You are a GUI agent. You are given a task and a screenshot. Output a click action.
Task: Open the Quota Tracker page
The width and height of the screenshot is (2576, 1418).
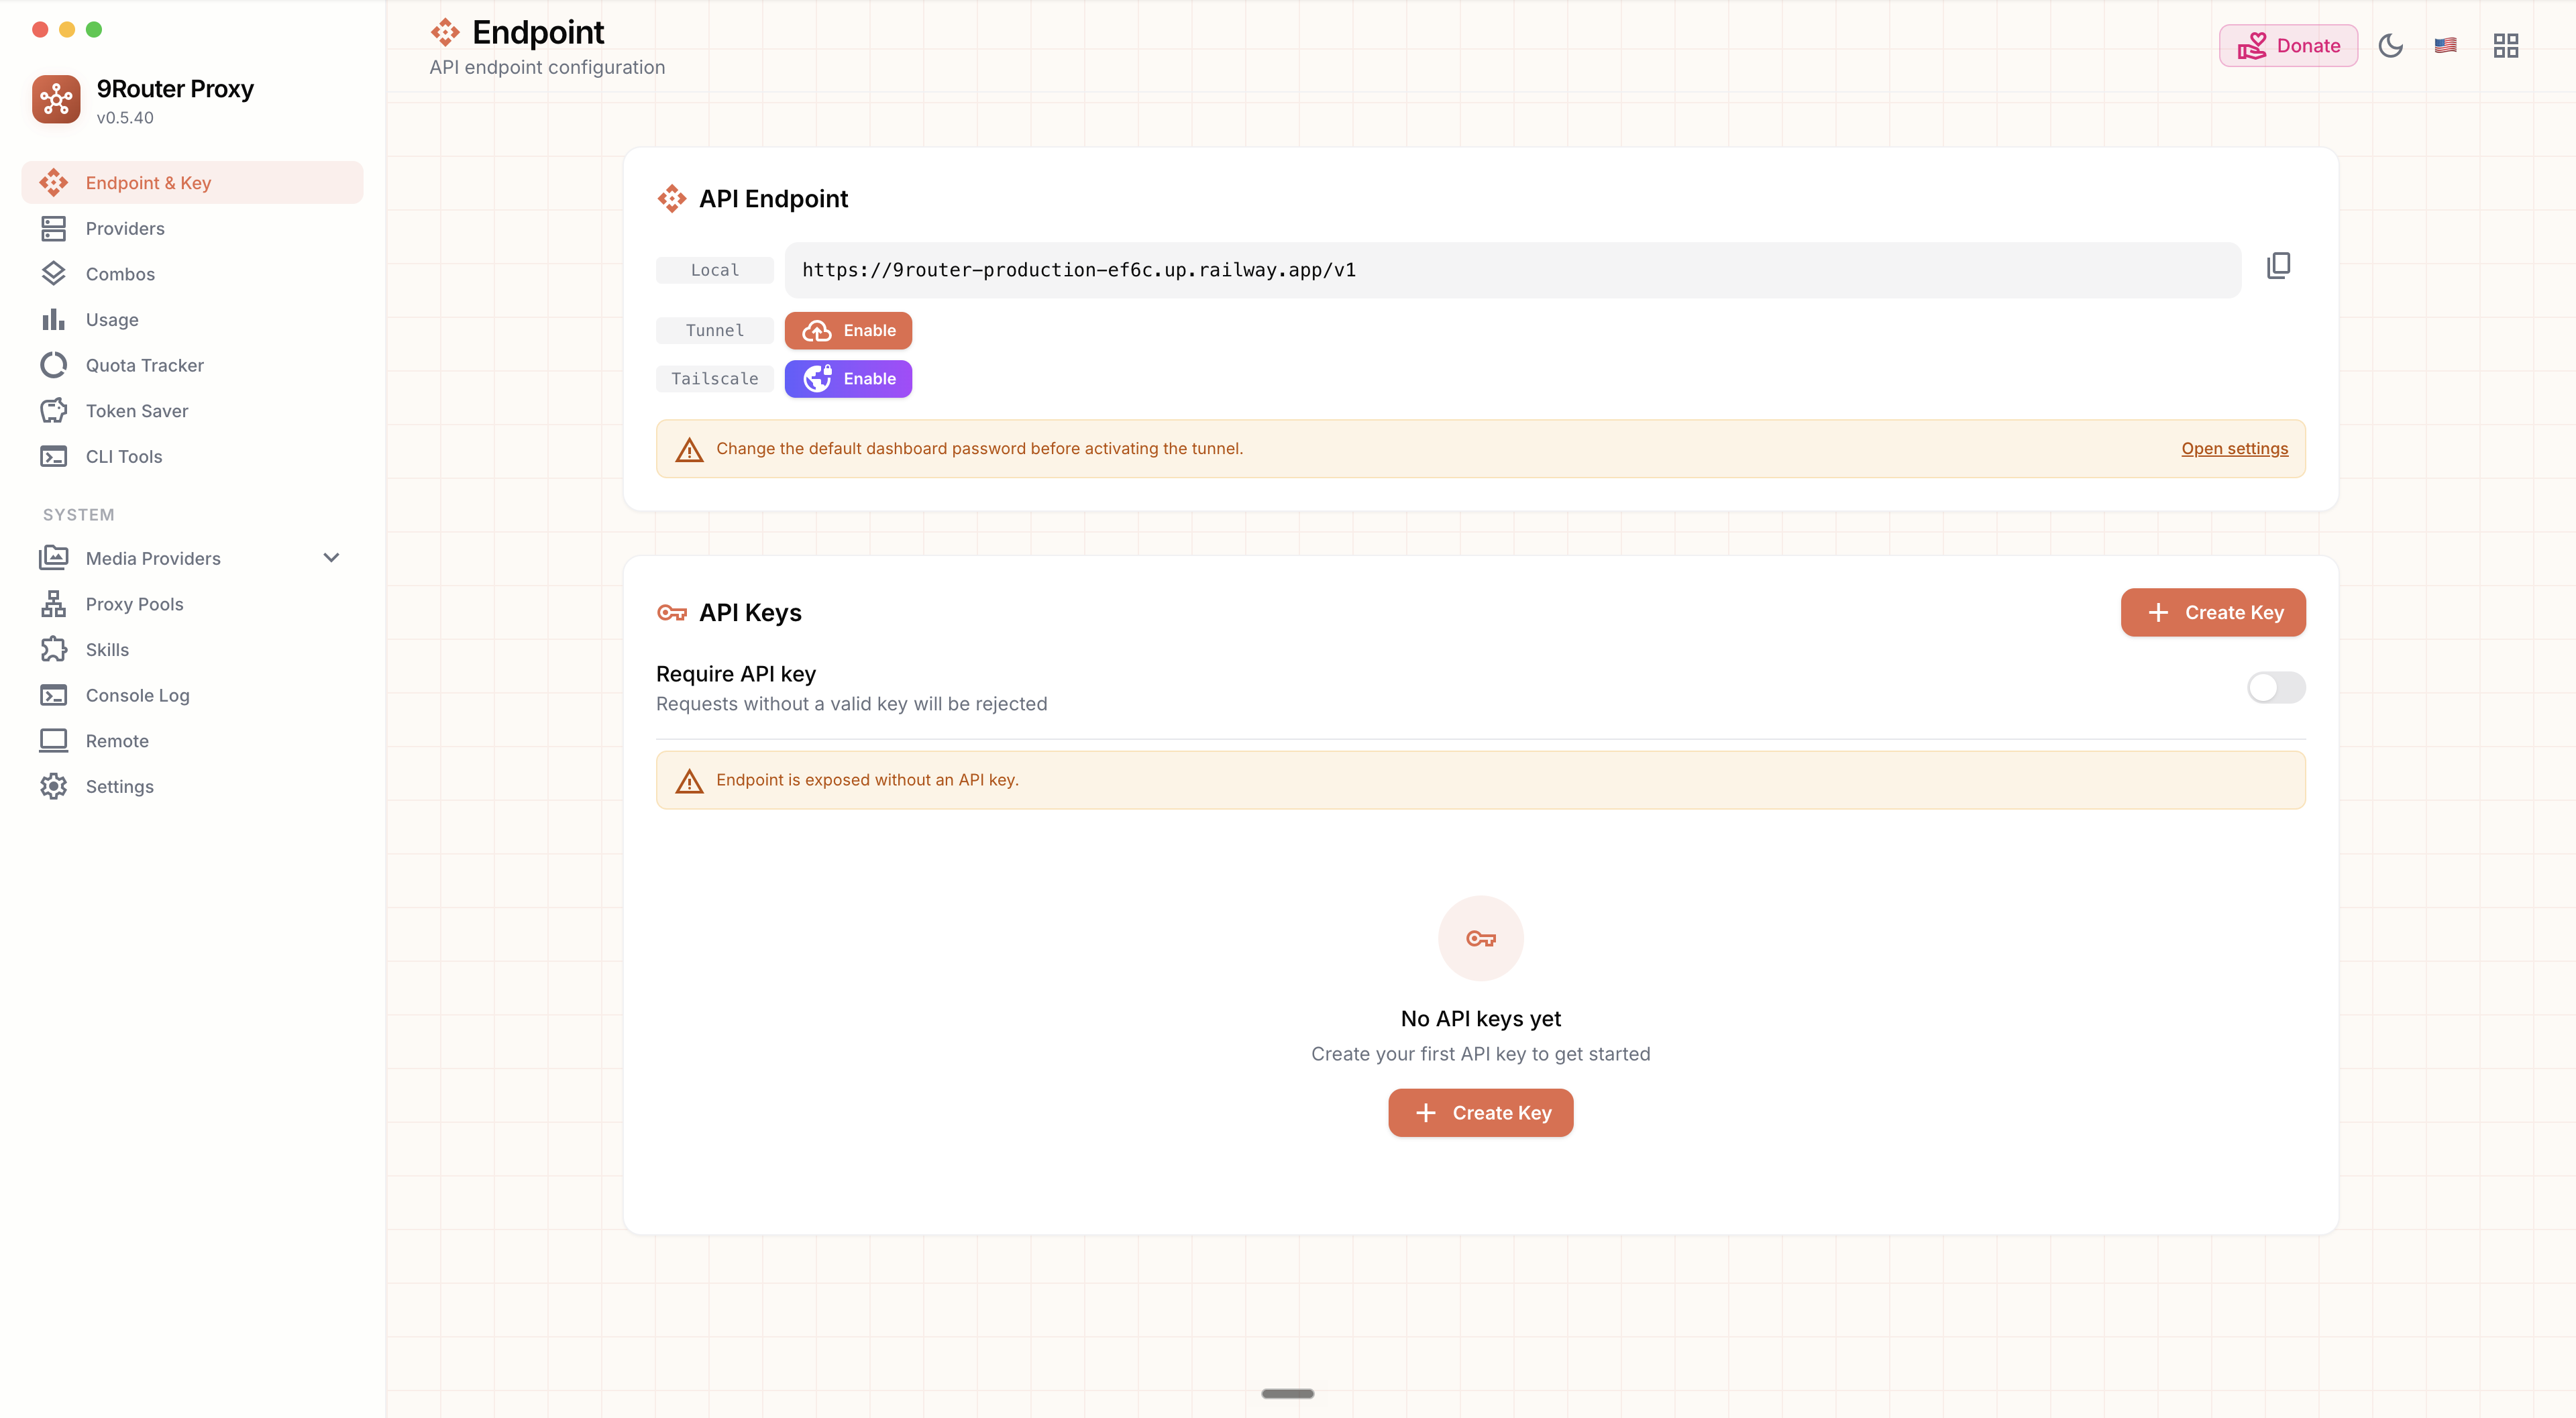(192, 365)
